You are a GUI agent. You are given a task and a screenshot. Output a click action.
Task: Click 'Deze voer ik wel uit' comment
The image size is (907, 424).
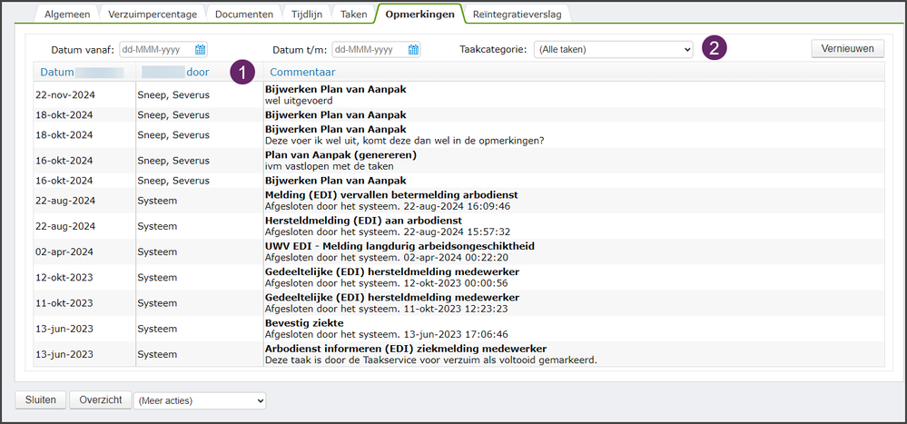point(405,141)
